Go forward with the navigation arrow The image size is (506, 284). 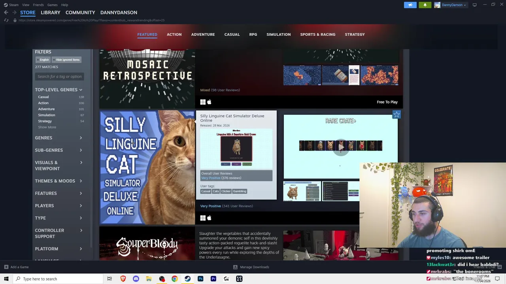click(15, 13)
